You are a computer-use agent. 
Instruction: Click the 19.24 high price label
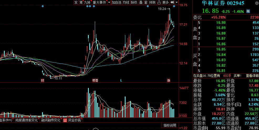click(162, 9)
